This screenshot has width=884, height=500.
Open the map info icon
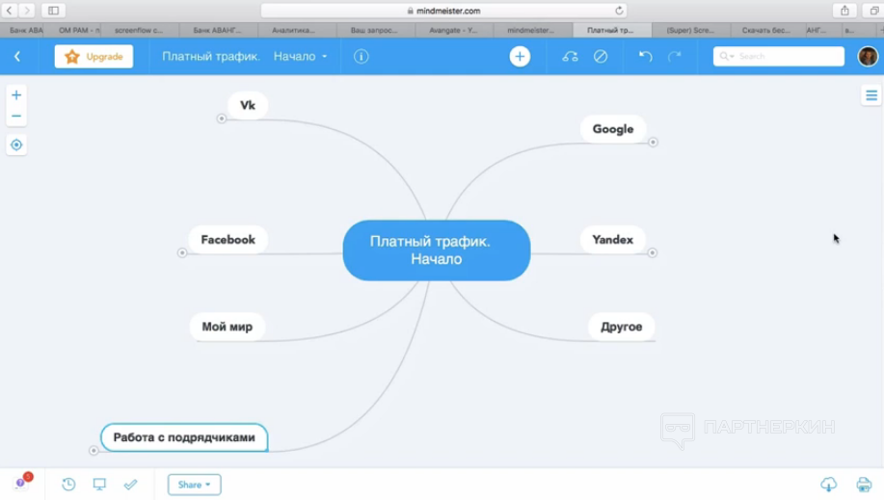361,57
